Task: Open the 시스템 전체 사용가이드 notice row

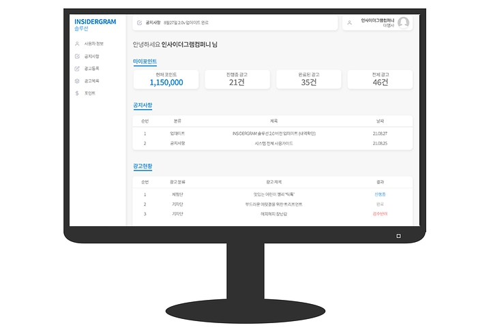Action: click(271, 143)
